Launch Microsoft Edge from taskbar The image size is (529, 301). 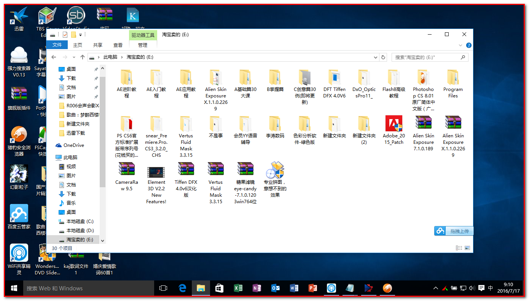tap(182, 288)
